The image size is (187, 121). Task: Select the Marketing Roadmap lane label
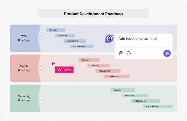24,98
